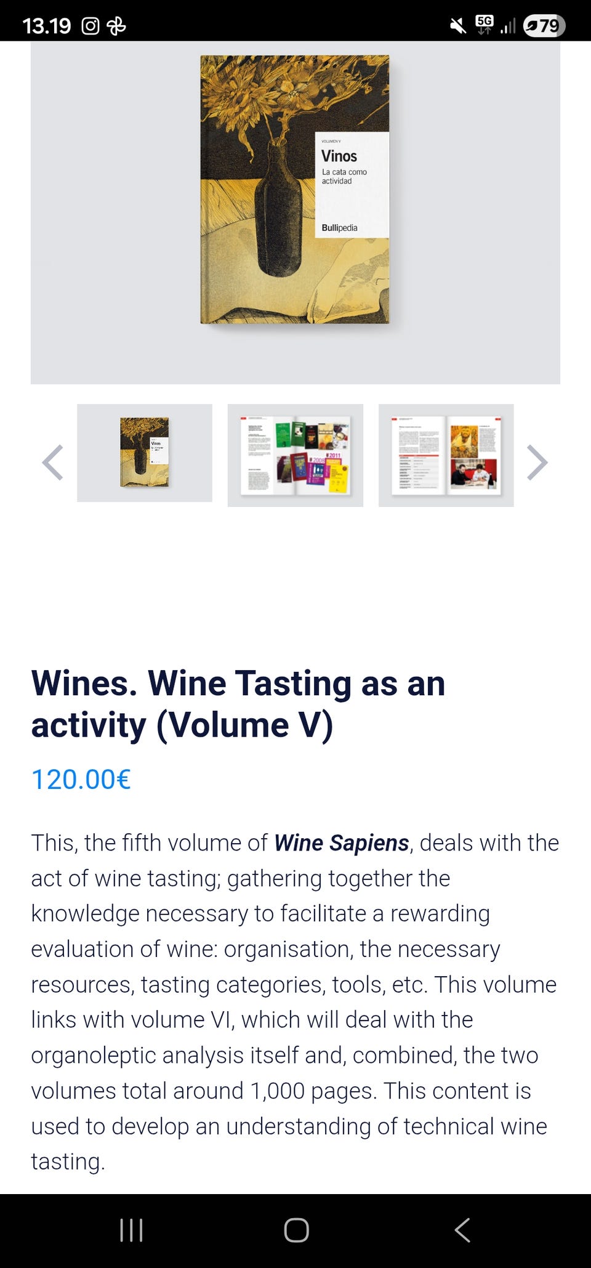Tap the Instagram icon in status bar
This screenshot has height=1268, width=591.
point(90,26)
